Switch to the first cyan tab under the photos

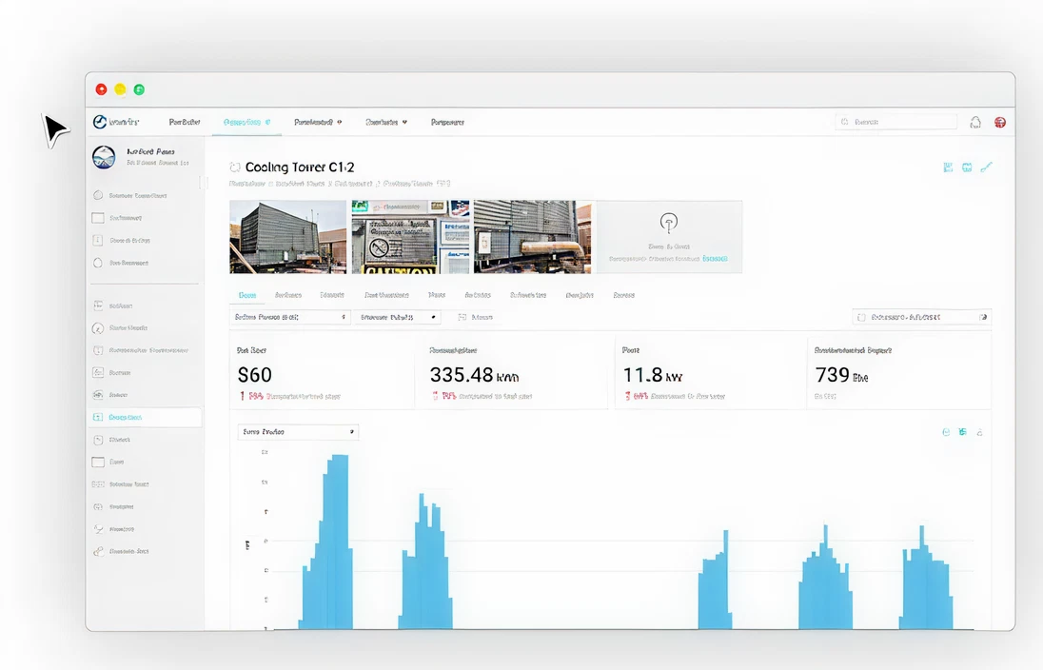246,295
